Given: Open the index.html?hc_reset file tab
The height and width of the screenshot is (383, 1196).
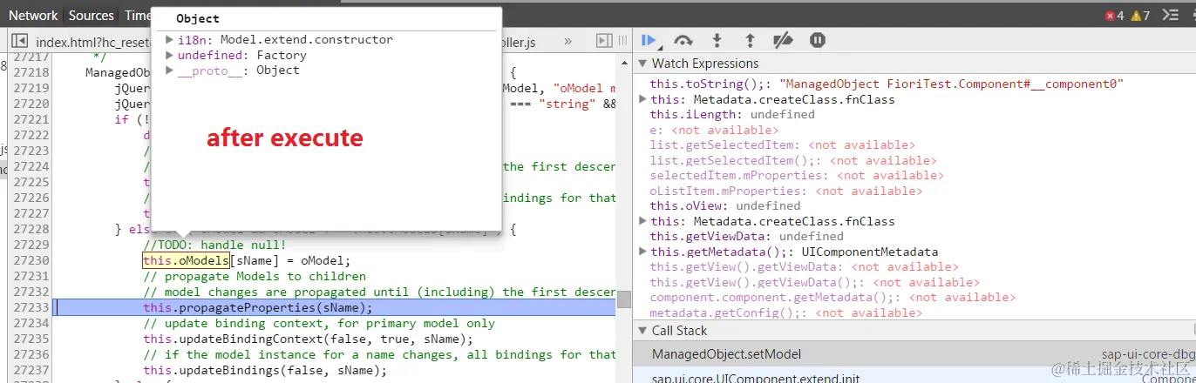Looking at the screenshot, I should (94, 41).
